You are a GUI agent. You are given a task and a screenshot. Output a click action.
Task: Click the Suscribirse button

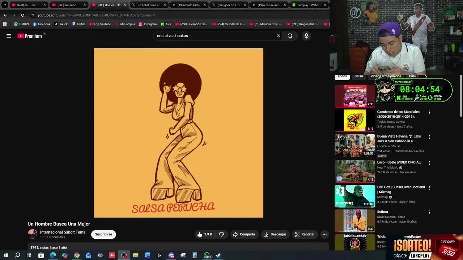click(103, 234)
